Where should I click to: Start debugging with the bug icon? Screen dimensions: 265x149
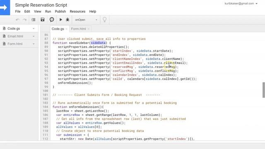67,19
